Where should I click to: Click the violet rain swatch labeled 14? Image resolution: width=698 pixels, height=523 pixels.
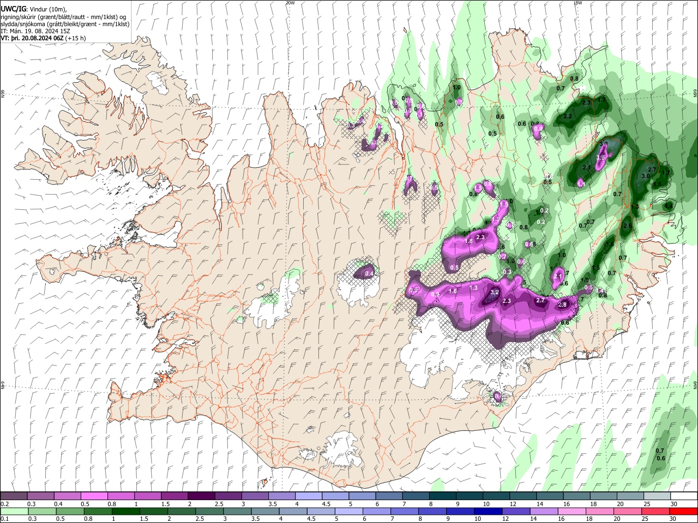pyautogui.click(x=544, y=511)
